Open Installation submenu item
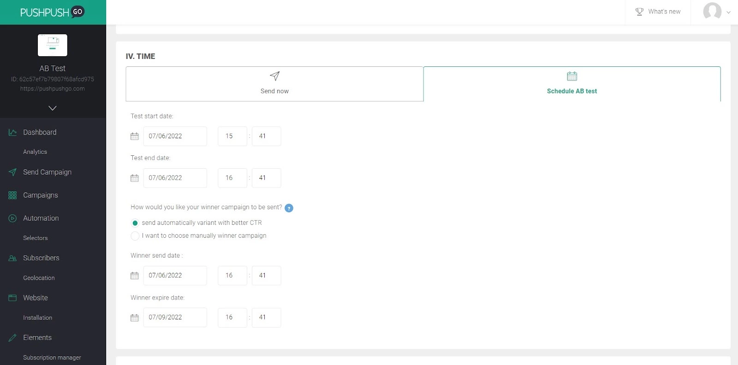Viewport: 738px width, 365px height. [37, 318]
